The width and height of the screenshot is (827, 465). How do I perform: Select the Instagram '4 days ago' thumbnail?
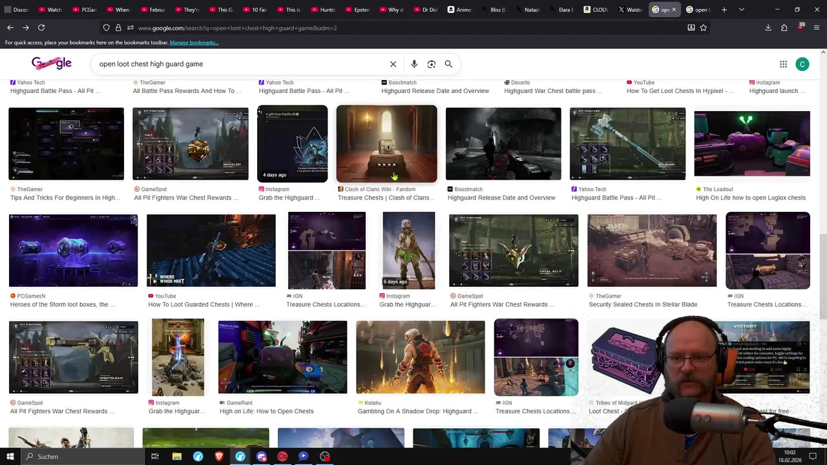coord(292,144)
